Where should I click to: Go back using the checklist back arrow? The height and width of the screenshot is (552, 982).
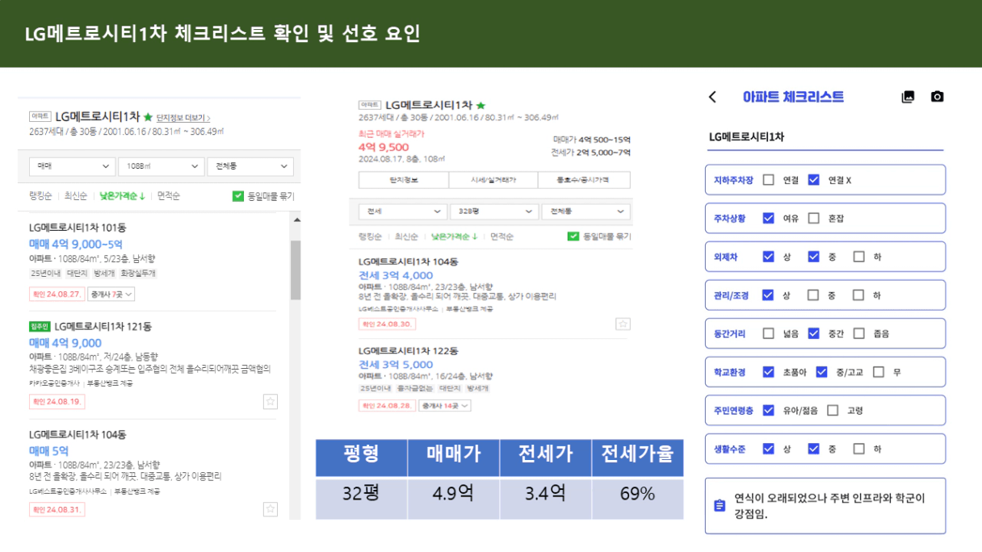pos(712,97)
